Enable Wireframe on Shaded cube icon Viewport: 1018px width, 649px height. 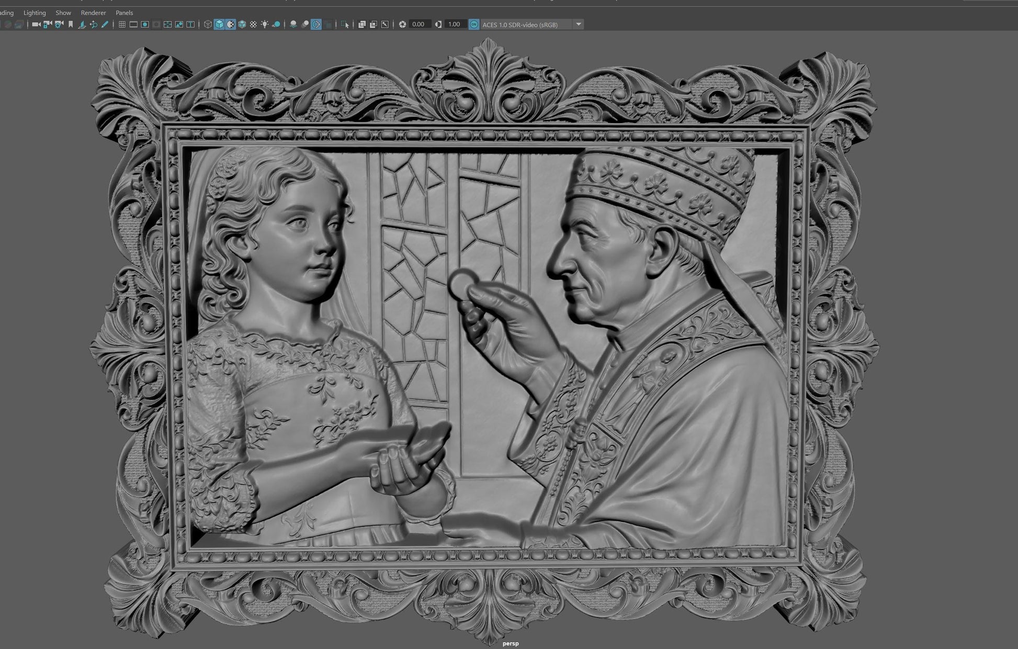(242, 24)
